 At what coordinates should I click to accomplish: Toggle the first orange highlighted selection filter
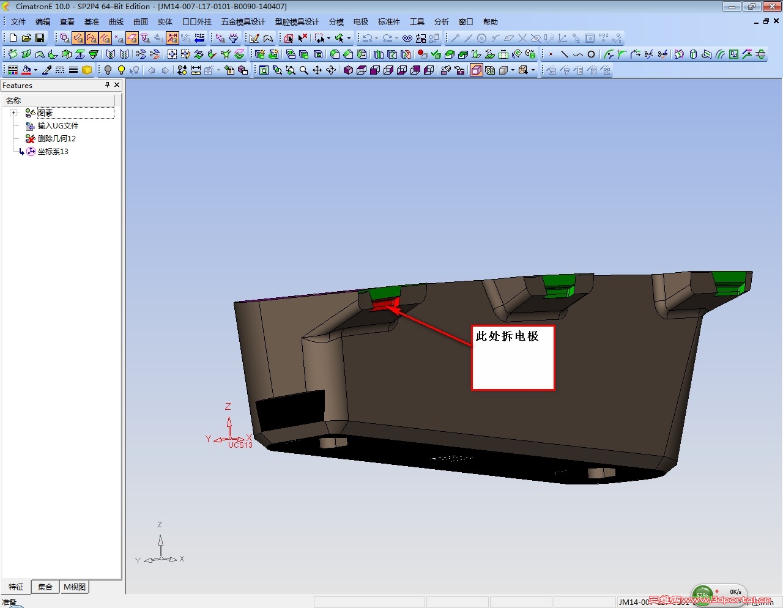pyautogui.click(x=78, y=38)
